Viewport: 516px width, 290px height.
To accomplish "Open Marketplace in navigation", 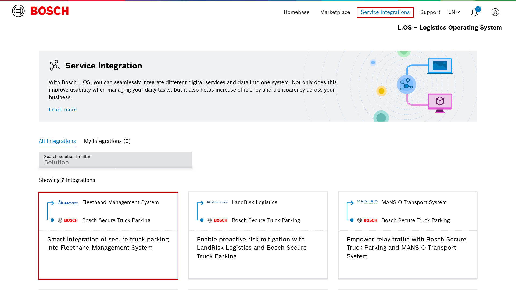I will (x=335, y=12).
